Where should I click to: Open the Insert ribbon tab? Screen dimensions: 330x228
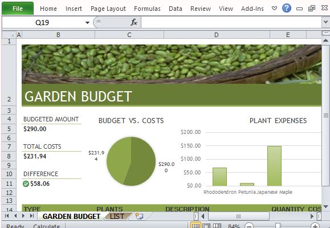tap(74, 9)
